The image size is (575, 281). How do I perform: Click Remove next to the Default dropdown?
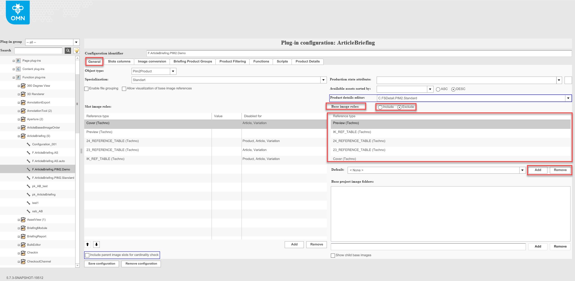[x=560, y=170]
